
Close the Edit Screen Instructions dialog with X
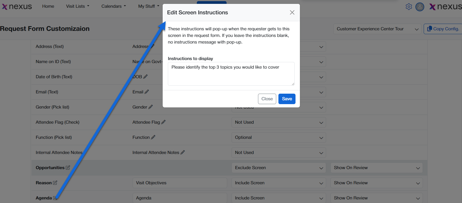pos(292,12)
